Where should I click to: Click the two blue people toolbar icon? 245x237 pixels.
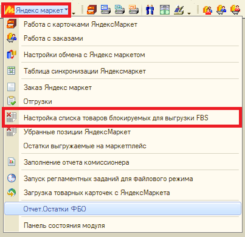pyautogui.click(x=150, y=10)
